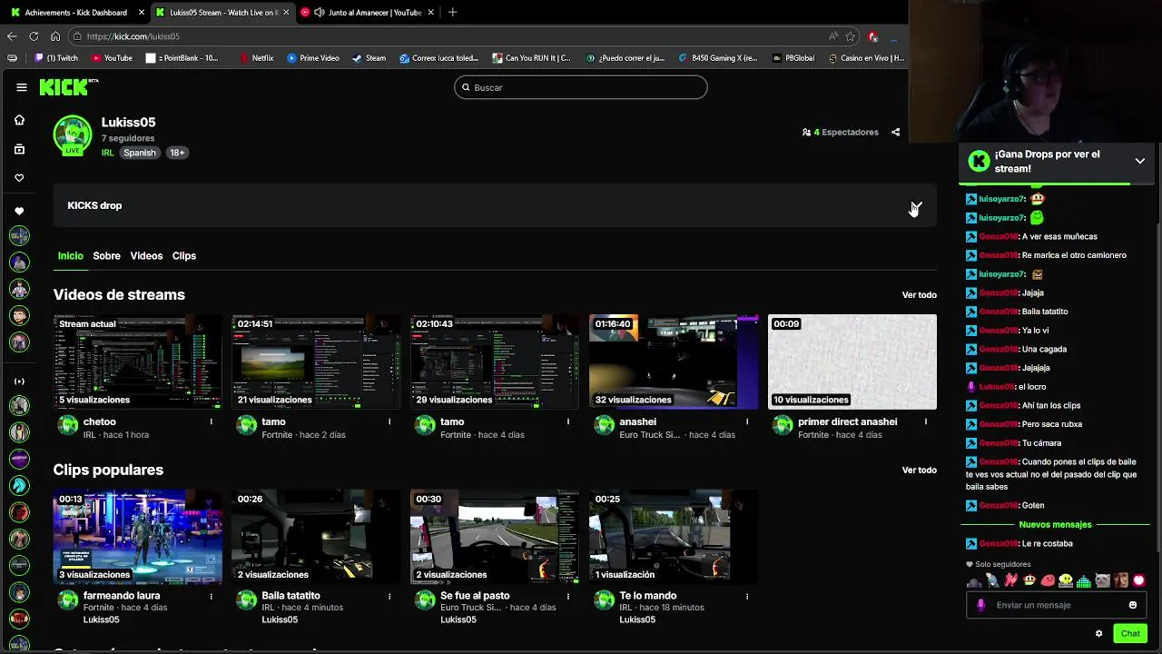Image resolution: width=1162 pixels, height=654 pixels.
Task: Open the 02:14:51 tamo video thumbnail
Action: pyautogui.click(x=317, y=362)
